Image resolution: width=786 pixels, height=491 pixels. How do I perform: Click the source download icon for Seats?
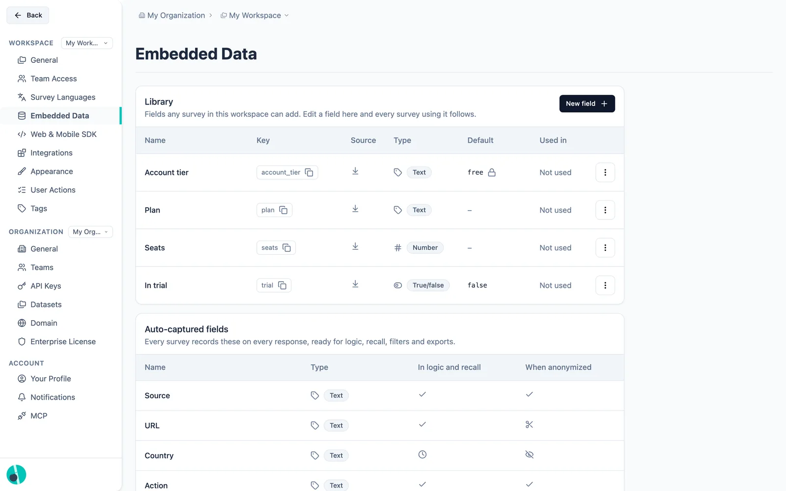click(x=355, y=247)
